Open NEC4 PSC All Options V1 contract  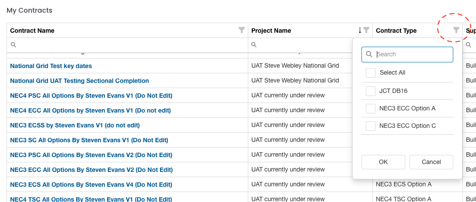tap(91, 96)
